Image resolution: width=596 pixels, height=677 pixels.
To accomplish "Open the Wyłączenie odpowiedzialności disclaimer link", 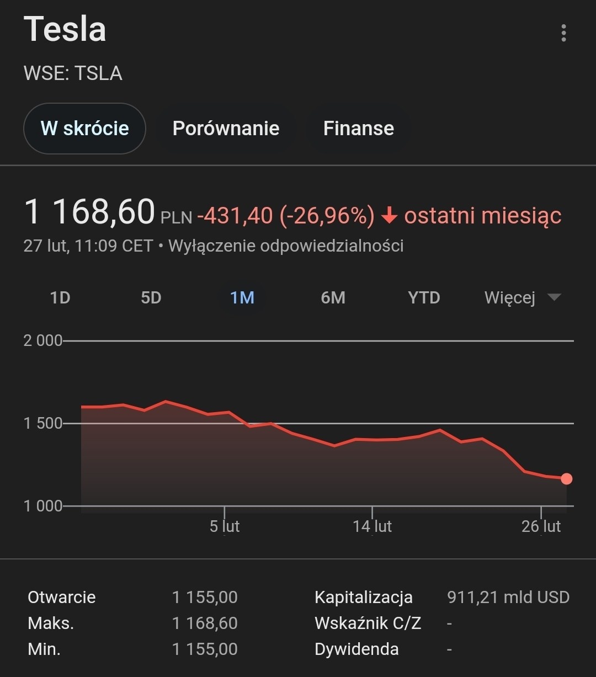I will 286,246.
